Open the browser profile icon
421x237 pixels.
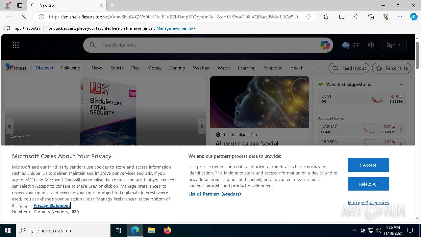7,5
